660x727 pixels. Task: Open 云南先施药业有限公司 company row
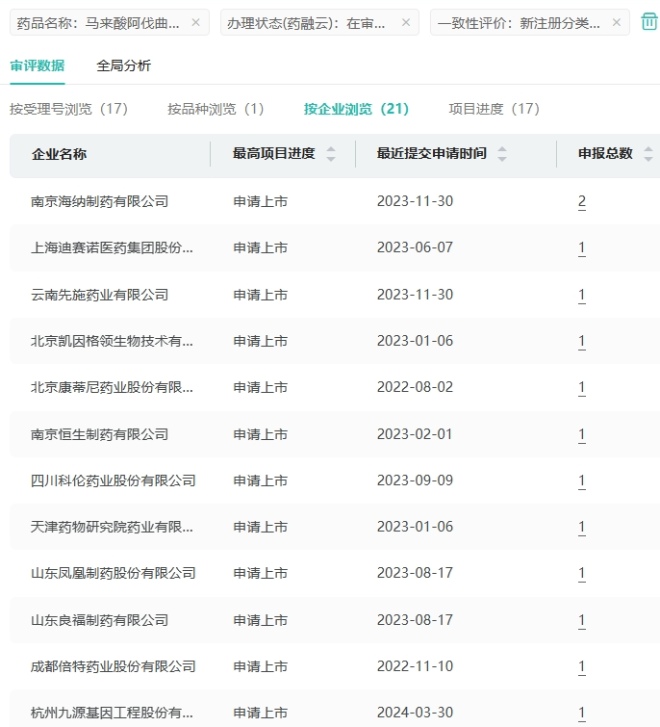pyautogui.click(x=99, y=295)
